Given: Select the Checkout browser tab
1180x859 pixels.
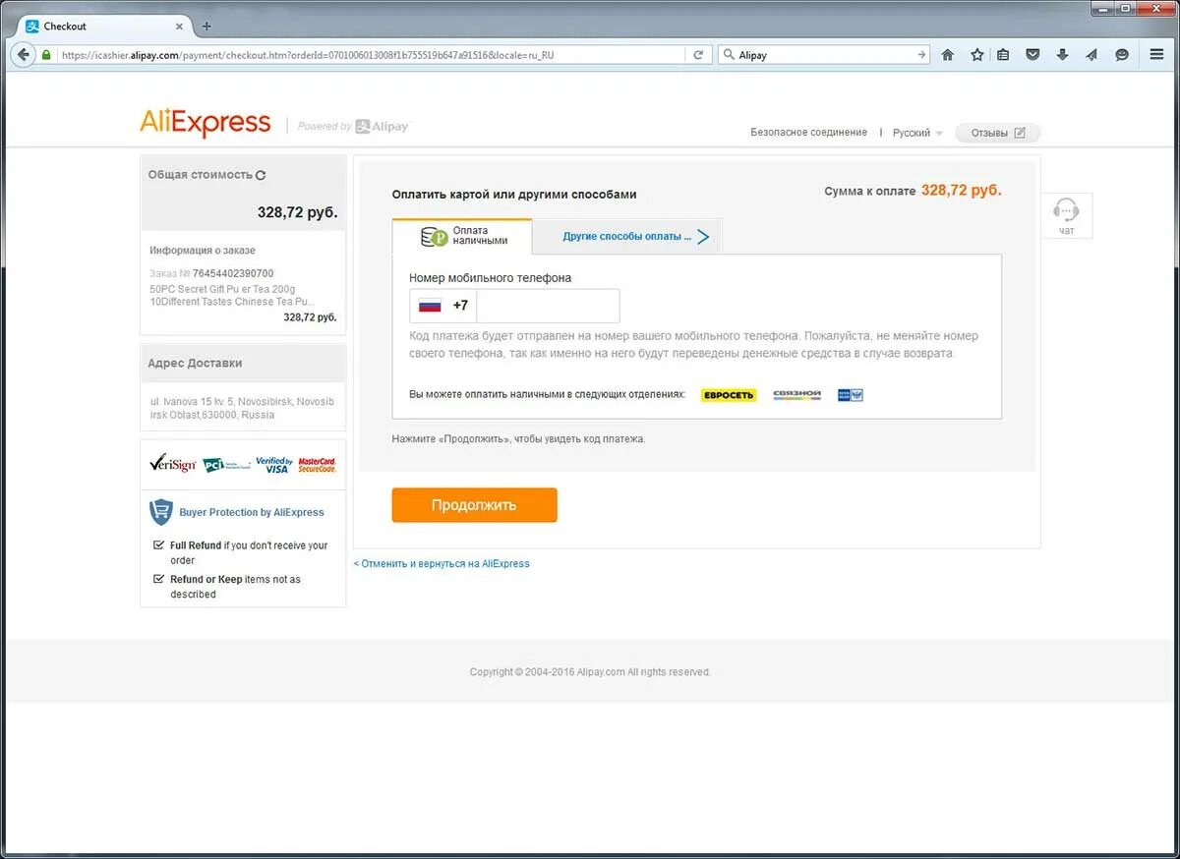Looking at the screenshot, I should pos(102,27).
